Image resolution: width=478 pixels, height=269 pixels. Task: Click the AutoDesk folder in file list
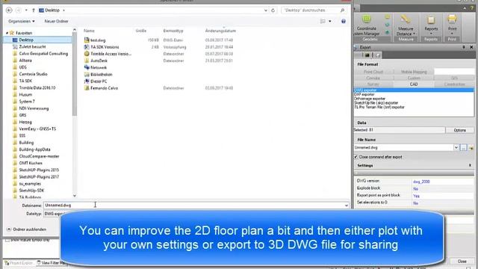(x=99, y=61)
